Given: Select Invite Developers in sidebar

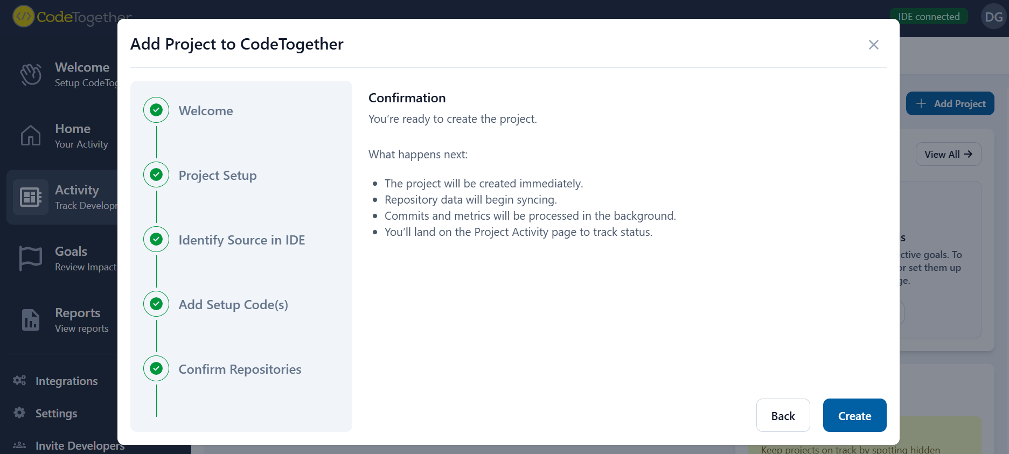Looking at the screenshot, I should [79, 446].
